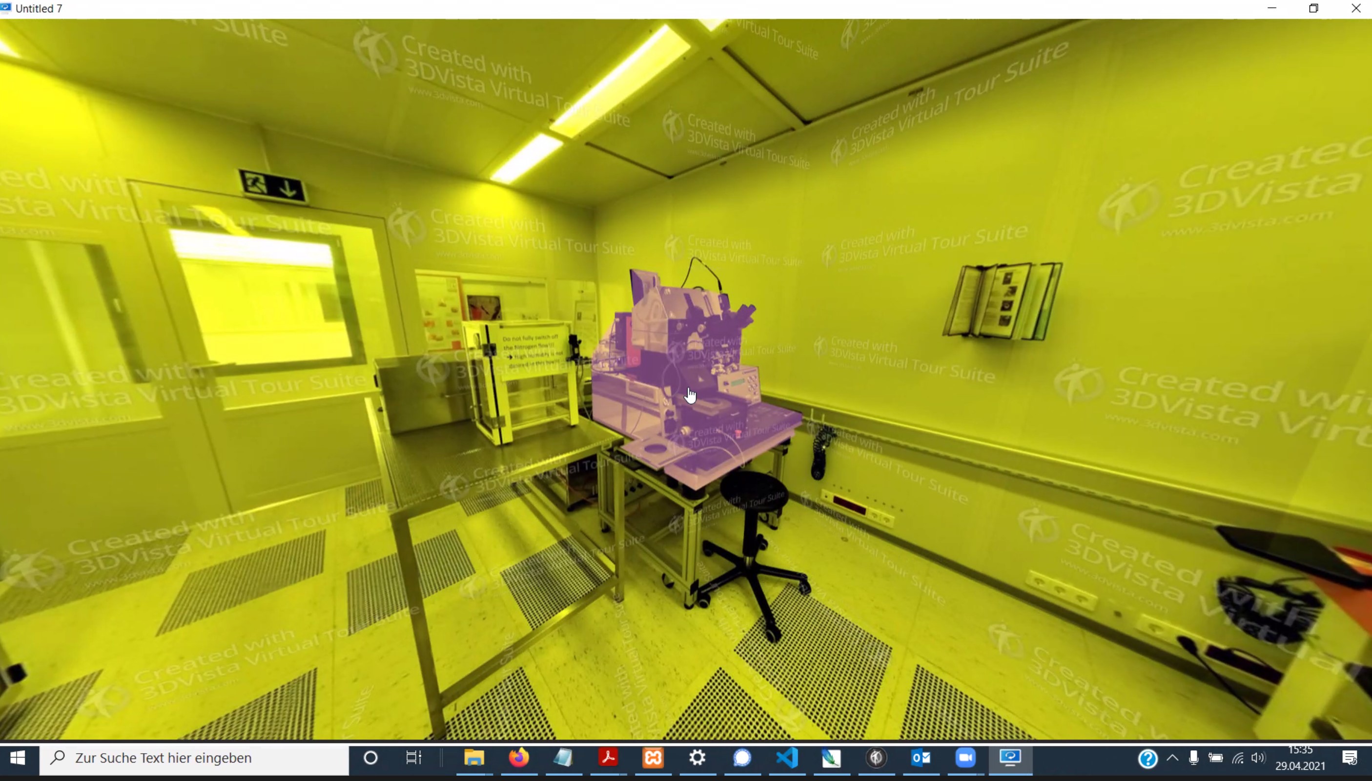Viewport: 1372px width, 781px height.
Task: Focus the taskbar search box
Action: [x=194, y=758]
